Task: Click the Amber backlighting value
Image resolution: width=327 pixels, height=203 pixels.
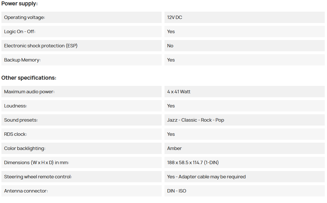Action: (x=174, y=148)
